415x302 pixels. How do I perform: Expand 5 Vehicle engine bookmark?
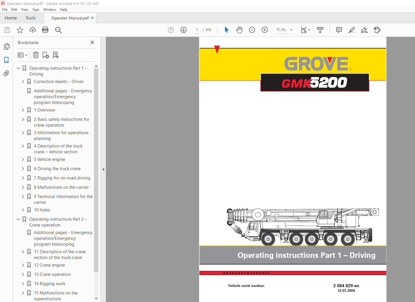(x=23, y=159)
